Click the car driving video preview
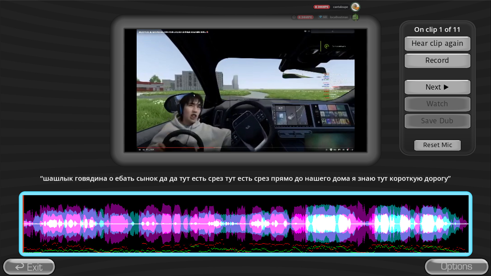The height and width of the screenshot is (276, 491). point(245,90)
